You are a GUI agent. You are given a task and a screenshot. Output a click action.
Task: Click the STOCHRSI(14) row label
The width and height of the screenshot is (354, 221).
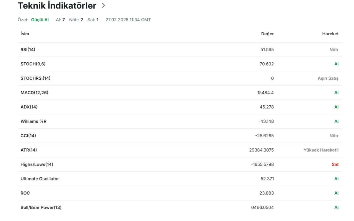click(x=35, y=78)
